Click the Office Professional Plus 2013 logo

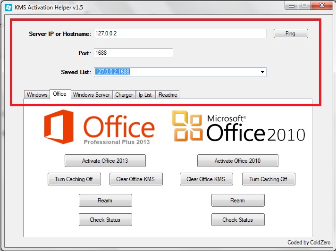(99, 127)
